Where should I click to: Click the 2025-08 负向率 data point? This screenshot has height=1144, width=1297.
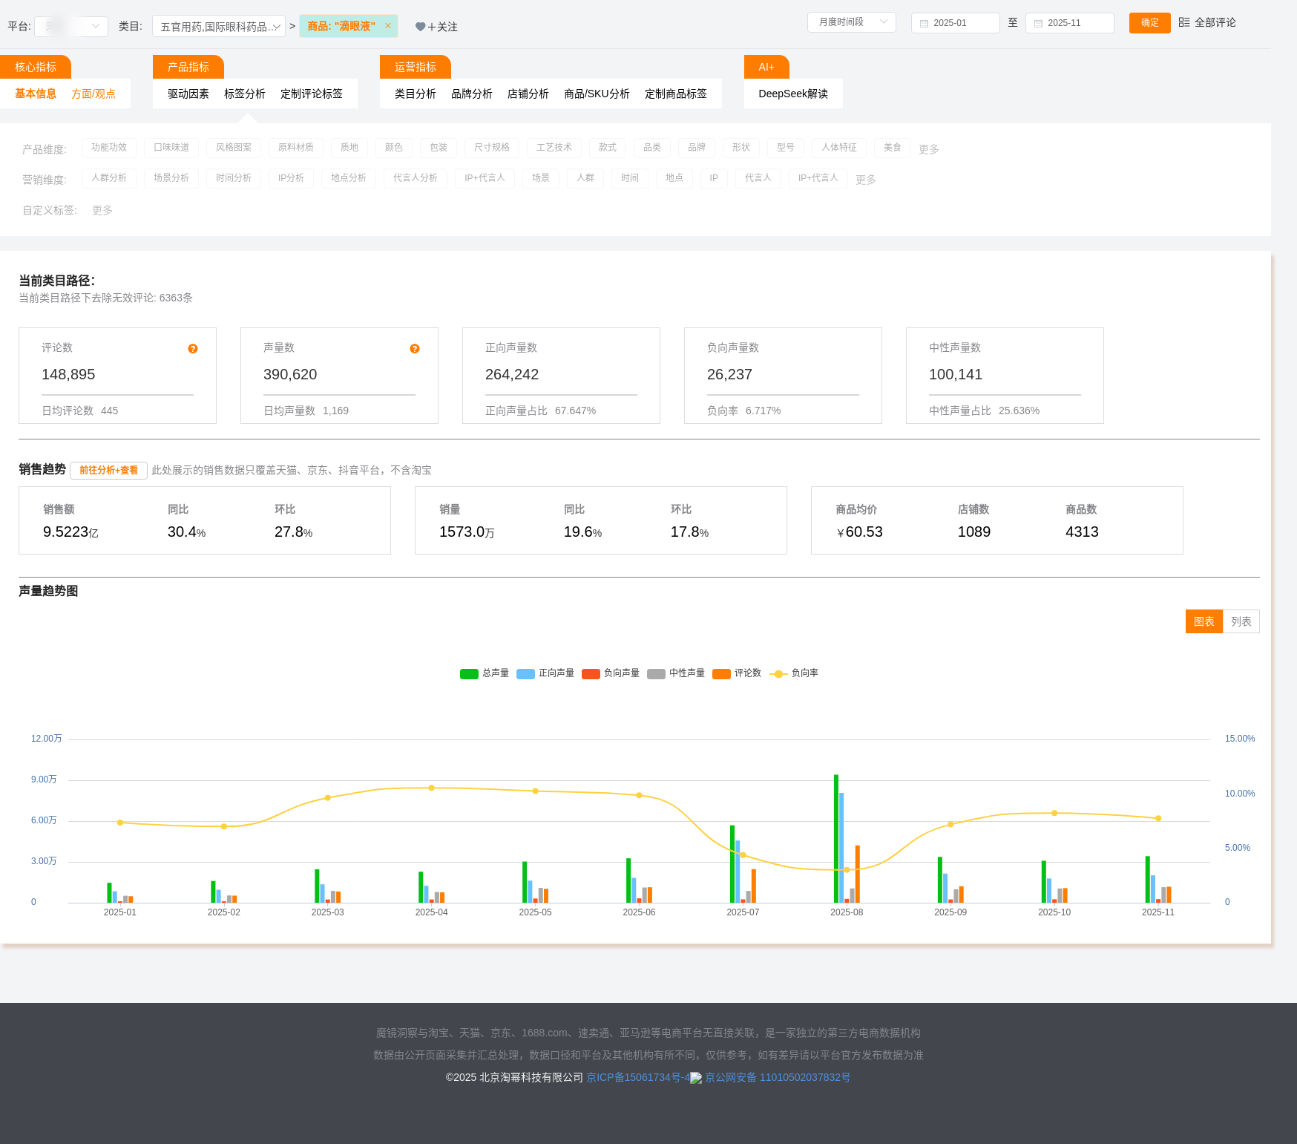point(847,870)
